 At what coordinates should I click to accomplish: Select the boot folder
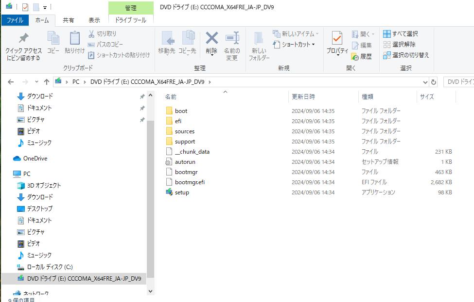pyautogui.click(x=181, y=111)
